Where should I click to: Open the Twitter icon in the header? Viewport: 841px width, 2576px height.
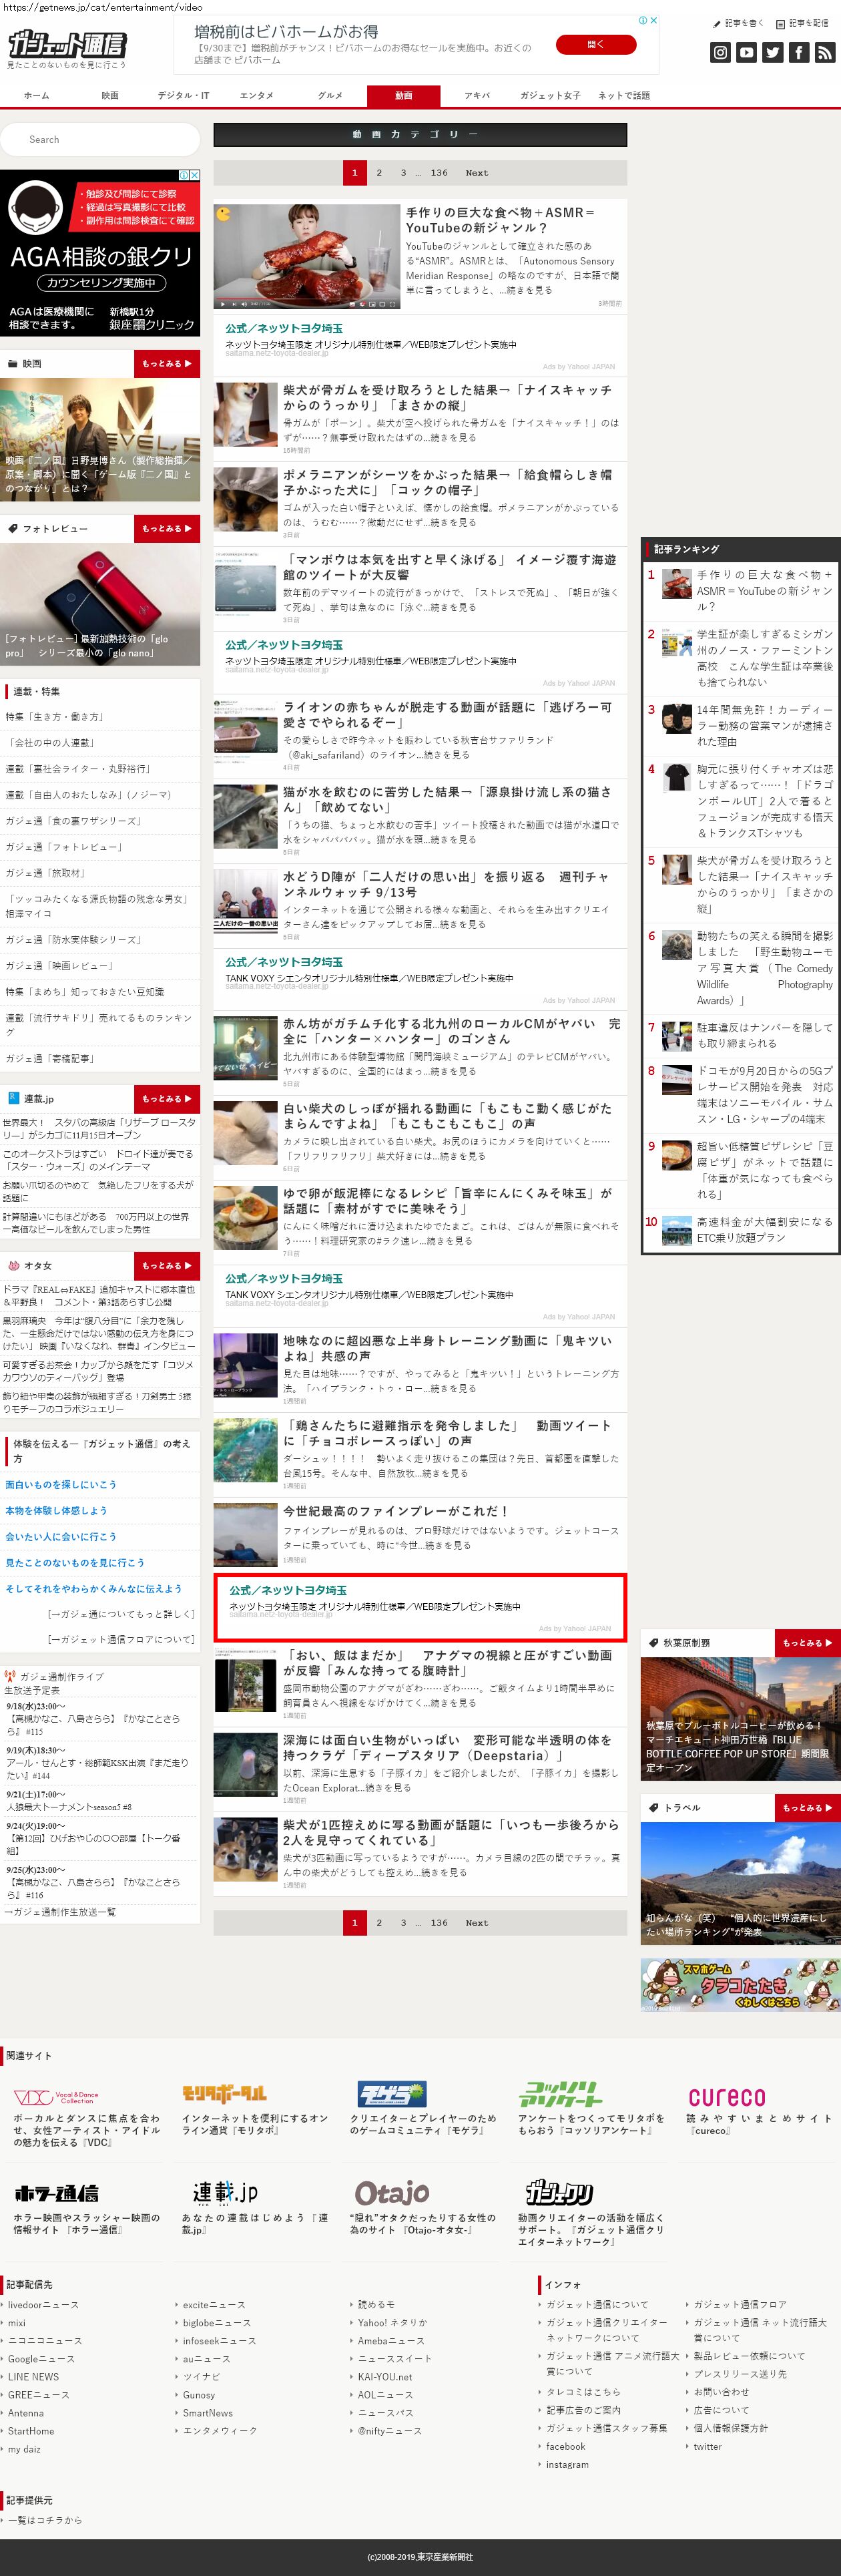click(772, 52)
